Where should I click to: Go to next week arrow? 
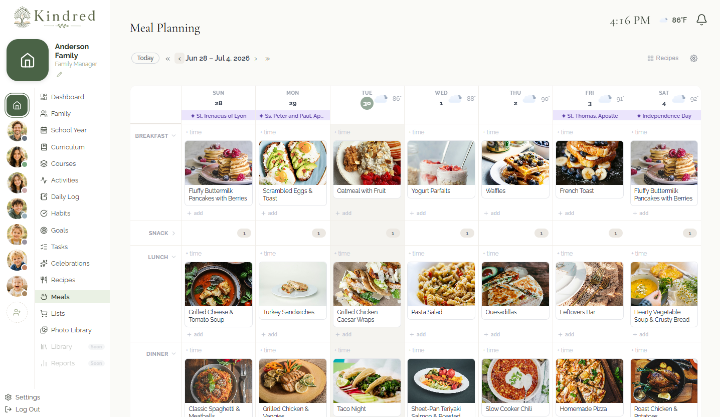click(x=256, y=59)
